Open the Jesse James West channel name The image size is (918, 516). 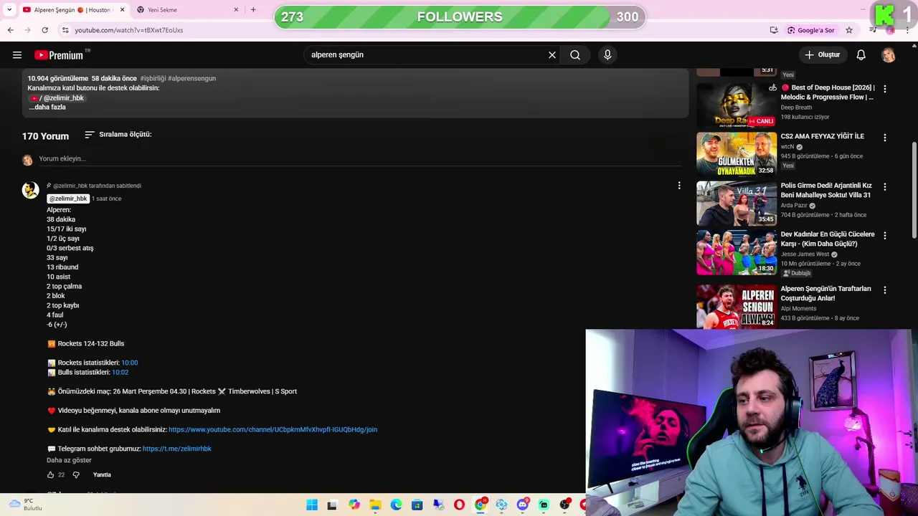[x=805, y=254]
